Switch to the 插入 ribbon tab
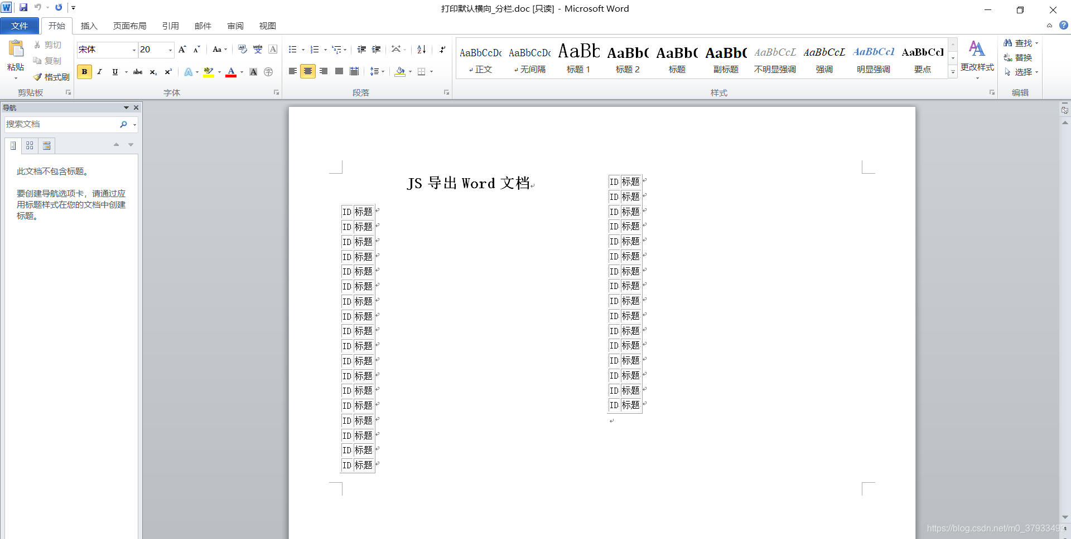The height and width of the screenshot is (539, 1071). click(89, 26)
